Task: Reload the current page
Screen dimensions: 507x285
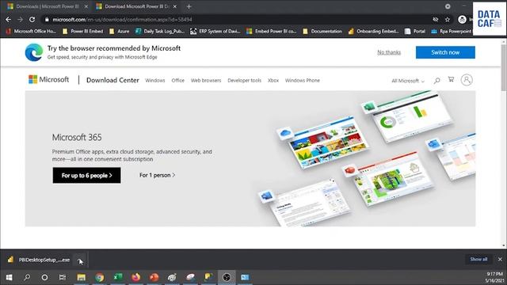Action: [32, 20]
